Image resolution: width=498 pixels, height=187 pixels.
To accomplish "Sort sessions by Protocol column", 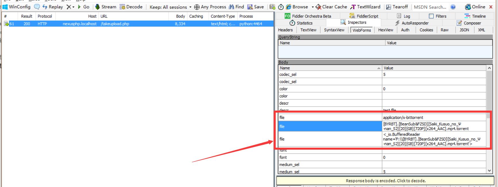I will tap(45, 16).
